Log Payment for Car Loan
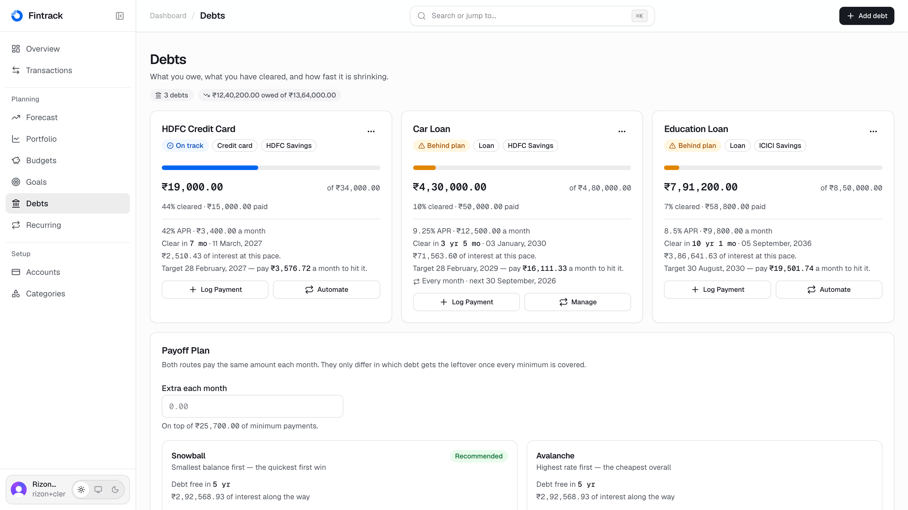Image resolution: width=908 pixels, height=510 pixels. [x=466, y=302]
